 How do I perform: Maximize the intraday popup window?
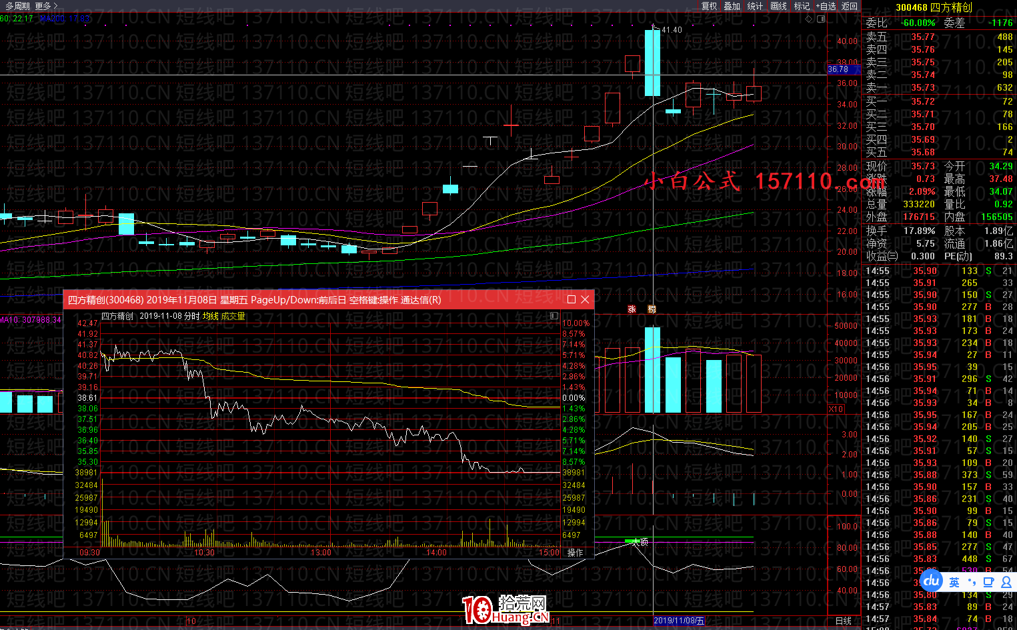(572, 300)
